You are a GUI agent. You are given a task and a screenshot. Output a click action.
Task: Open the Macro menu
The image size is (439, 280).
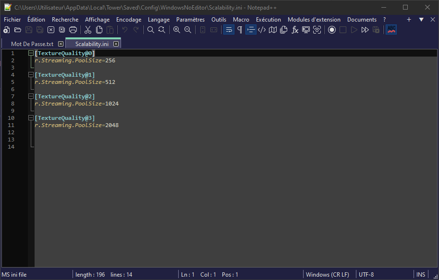click(x=241, y=20)
